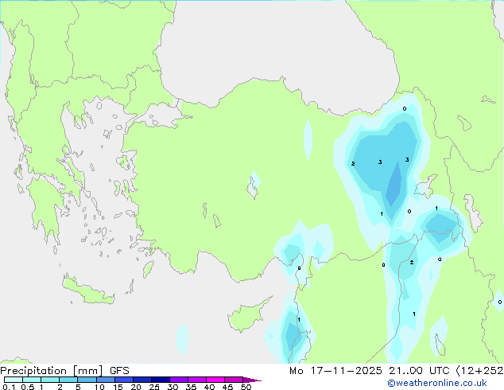Image resolution: width=504 pixels, height=390 pixels.
Task: Click the '0.1' legend scale label
Action: pyautogui.click(x=9, y=387)
